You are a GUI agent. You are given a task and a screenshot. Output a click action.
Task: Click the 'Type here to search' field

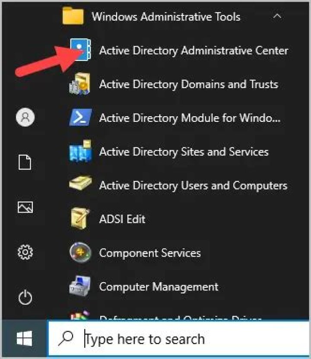[x=178, y=338]
